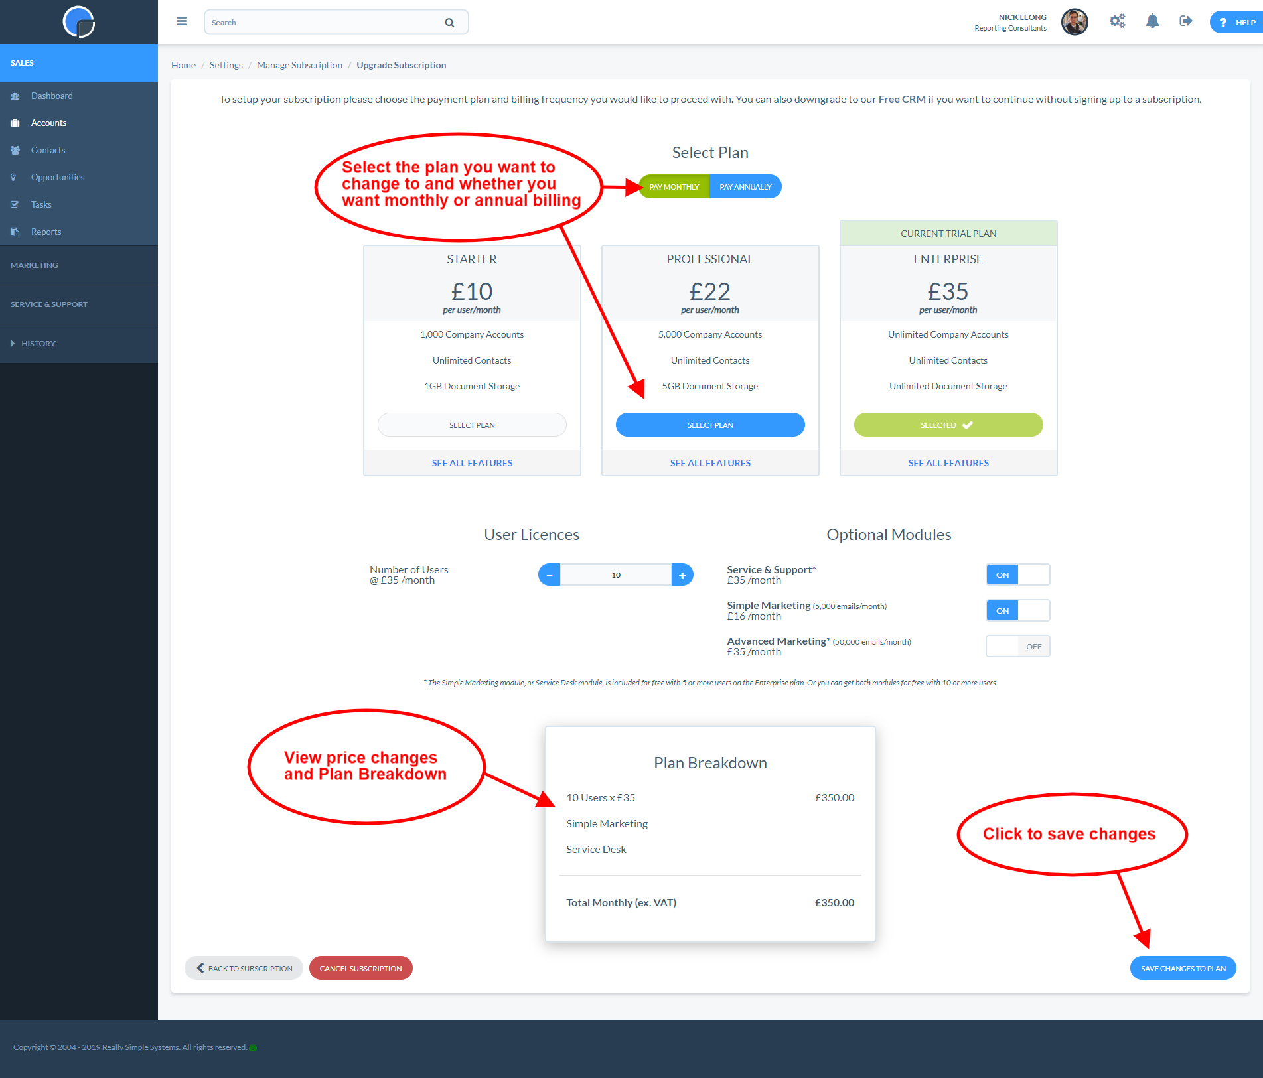1263x1078 pixels.
Task: Click the search magnifier icon
Action: (449, 23)
